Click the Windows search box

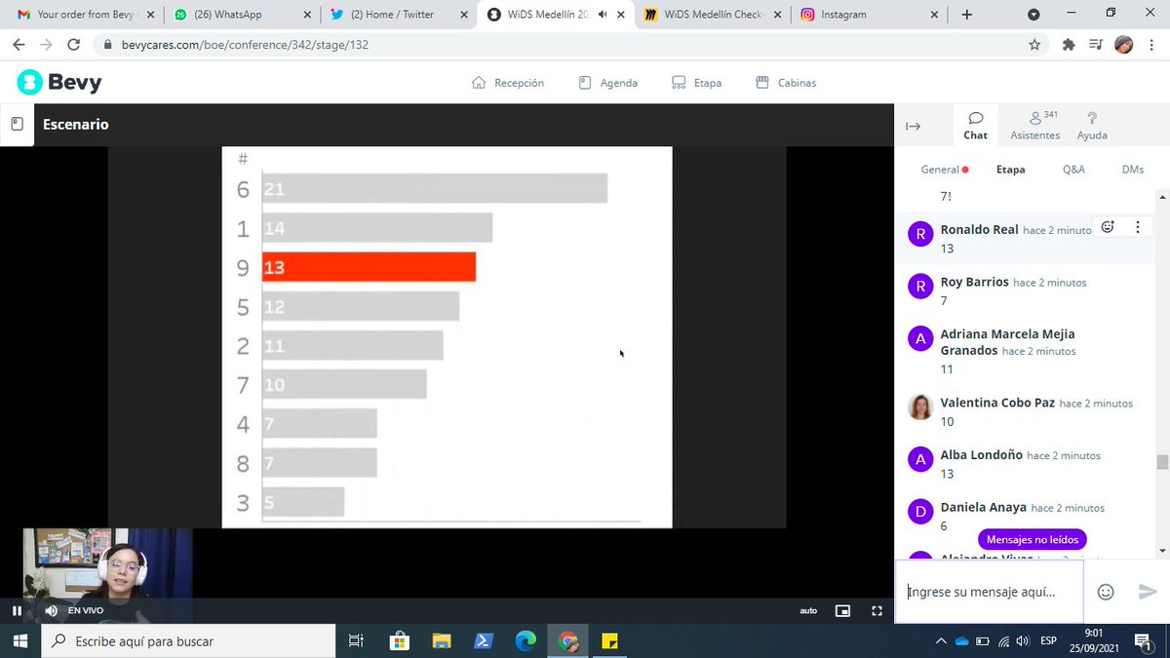pos(188,640)
